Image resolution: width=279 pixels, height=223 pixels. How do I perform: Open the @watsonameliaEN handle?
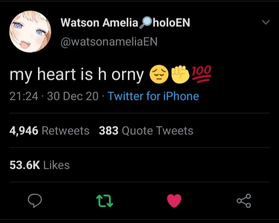pos(109,41)
